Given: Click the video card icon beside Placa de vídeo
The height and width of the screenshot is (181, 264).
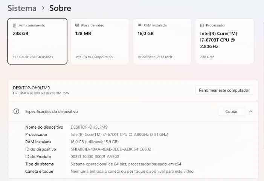Looking at the screenshot, I should point(77,25).
